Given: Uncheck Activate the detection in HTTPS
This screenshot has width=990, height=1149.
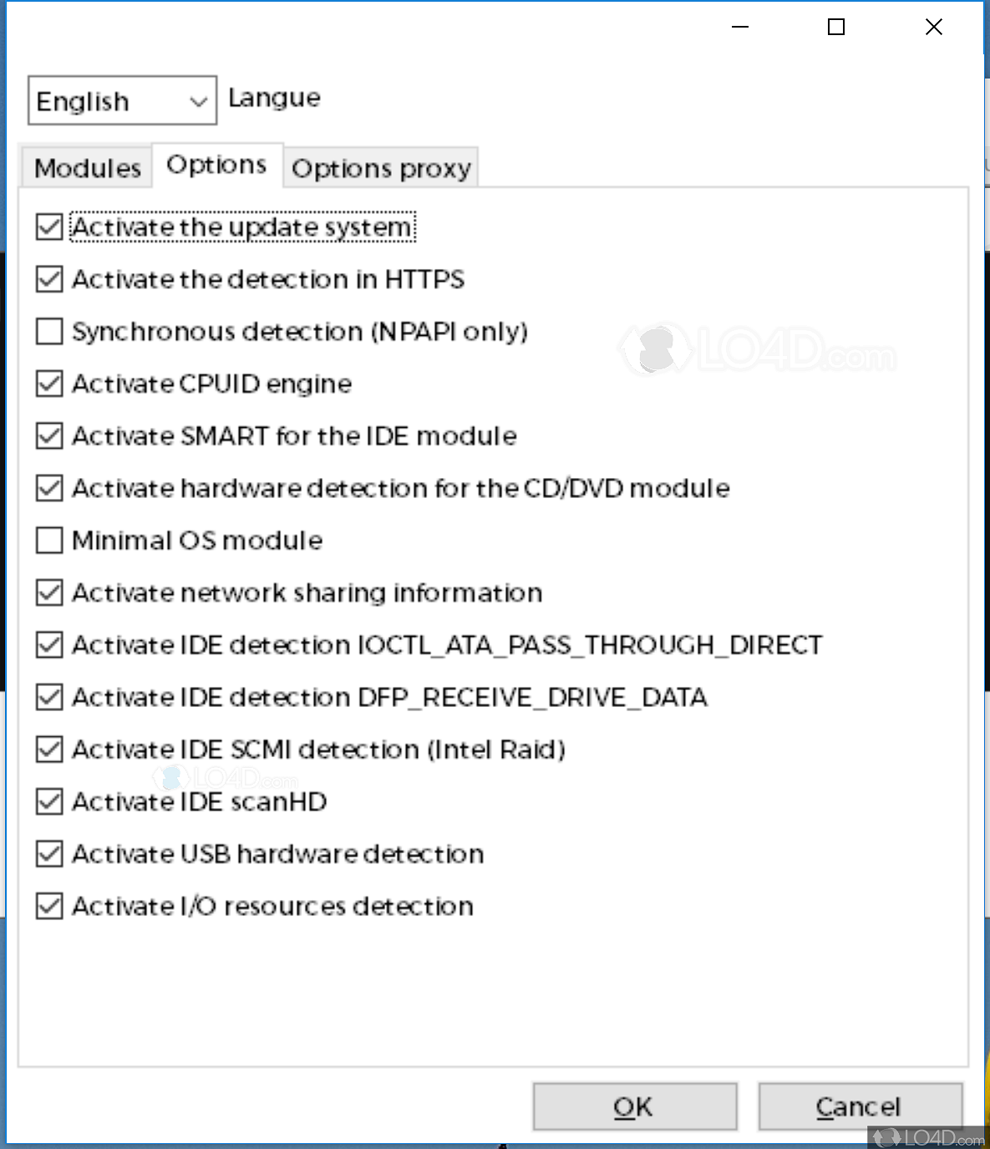Looking at the screenshot, I should pyautogui.click(x=48, y=279).
